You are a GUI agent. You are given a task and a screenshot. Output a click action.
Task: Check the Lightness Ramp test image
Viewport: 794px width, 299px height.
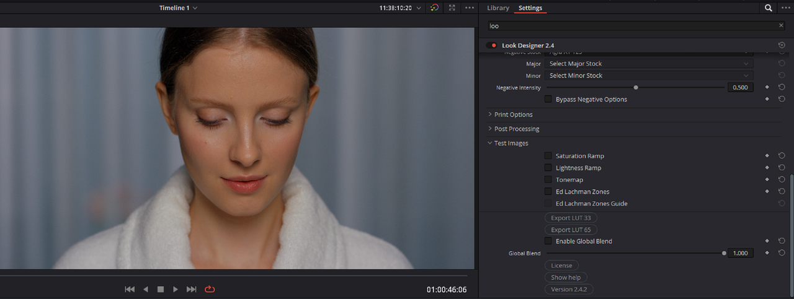click(x=548, y=168)
